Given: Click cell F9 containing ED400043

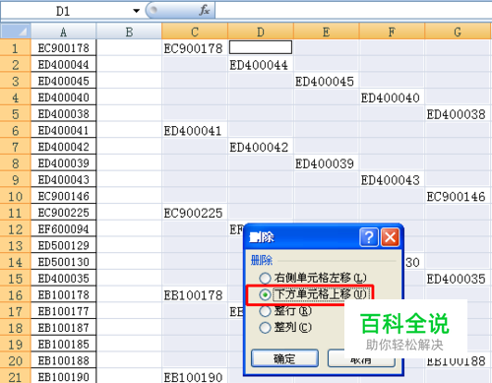Looking at the screenshot, I should click(392, 180).
